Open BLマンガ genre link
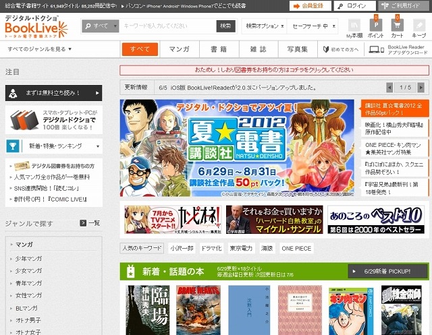The width and height of the screenshot is (432, 335). (x=26, y=308)
